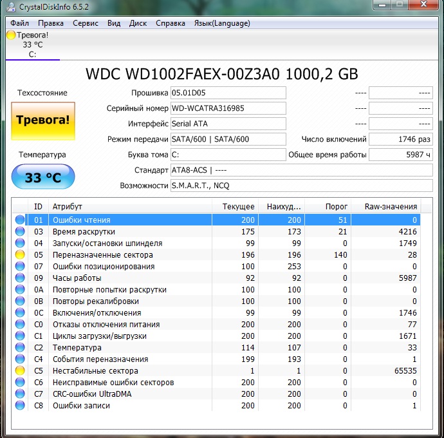Click the Стандарт field ATA8-ACS
This screenshot has width=444, height=438.
click(302, 170)
